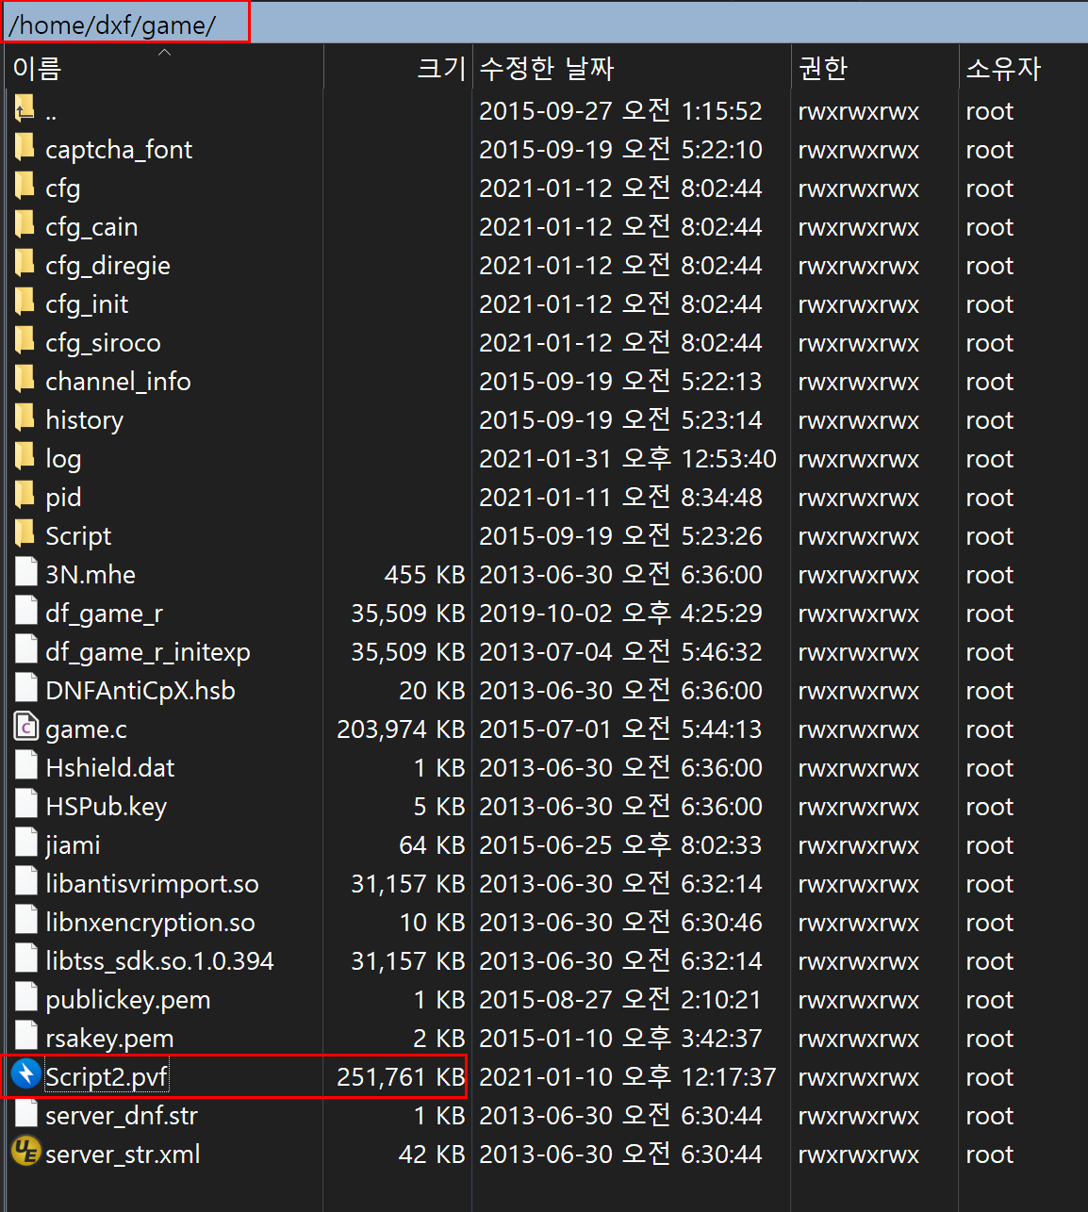The image size is (1088, 1212).
Task: Click rsakey.pem's date 2015-01-10
Action: pyautogui.click(x=620, y=1038)
